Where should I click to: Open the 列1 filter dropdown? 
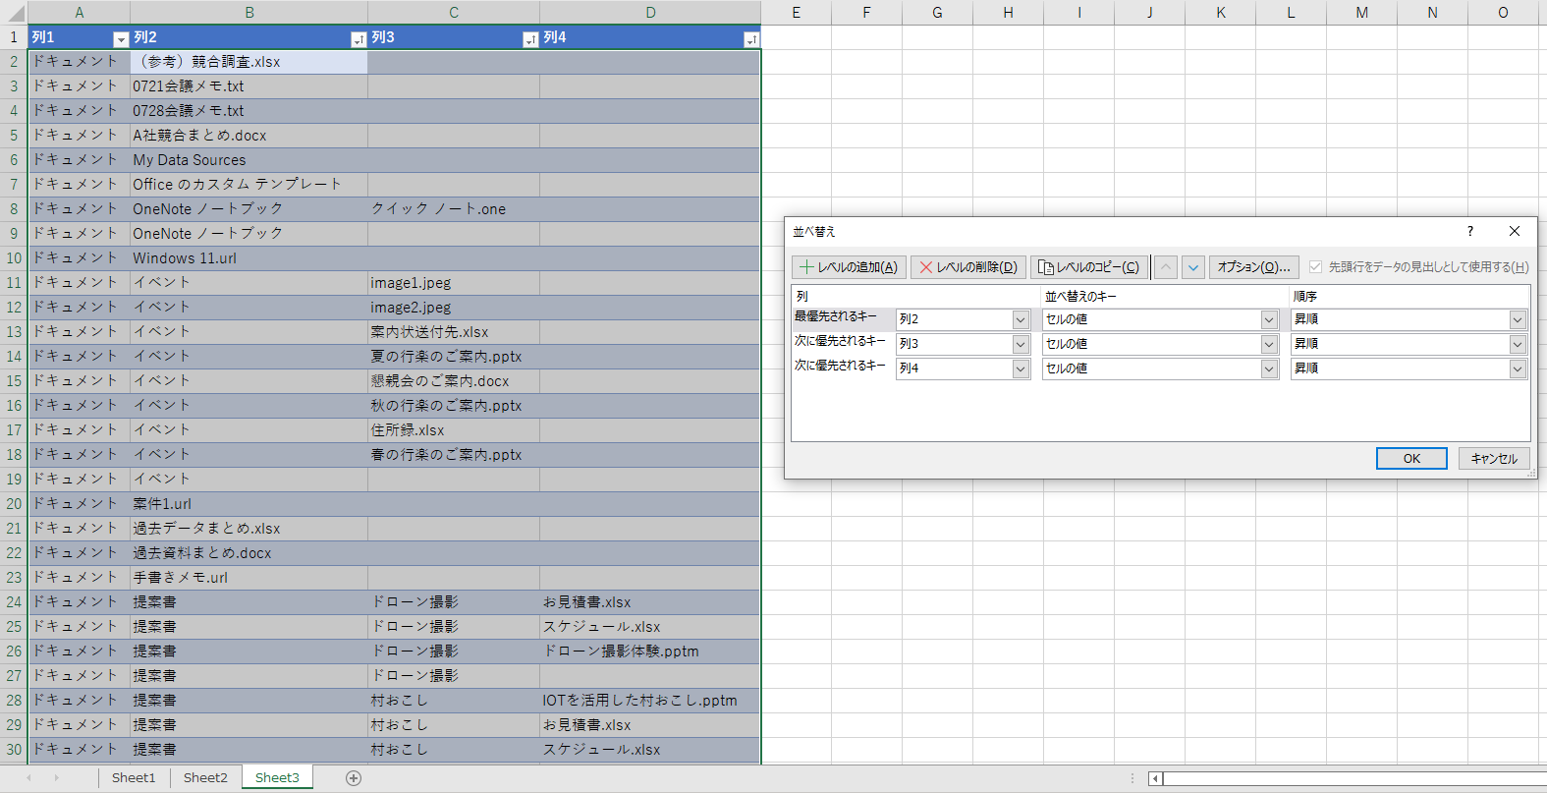121,39
